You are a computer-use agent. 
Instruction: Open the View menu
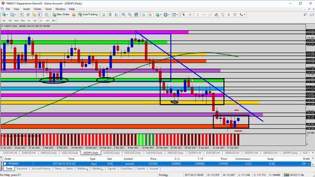(x=16, y=9)
